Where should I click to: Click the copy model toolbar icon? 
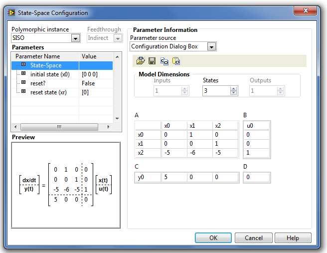click(x=164, y=61)
